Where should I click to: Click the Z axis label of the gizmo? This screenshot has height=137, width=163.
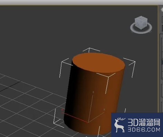pyautogui.click(x=93, y=92)
